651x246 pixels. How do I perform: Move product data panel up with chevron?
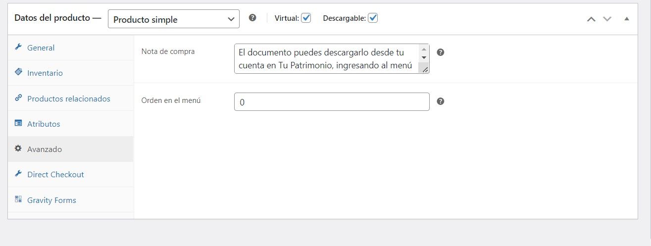[x=591, y=19]
